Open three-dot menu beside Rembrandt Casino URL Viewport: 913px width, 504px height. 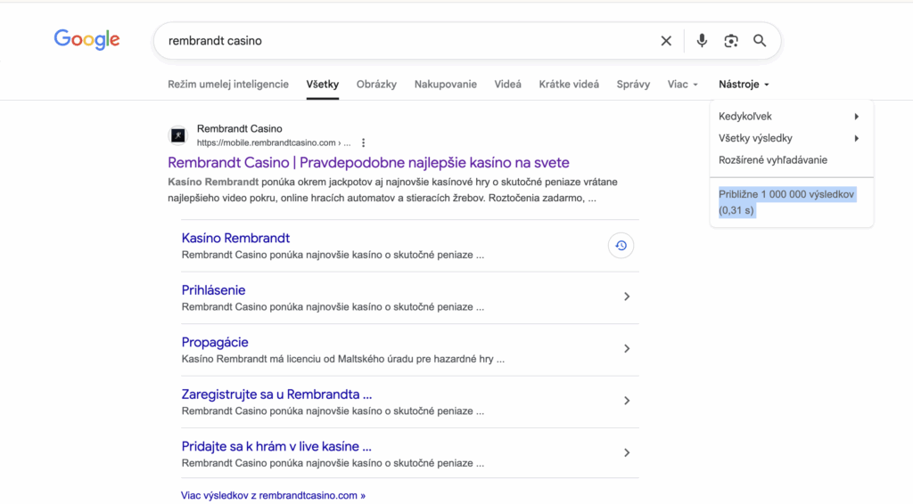click(363, 142)
